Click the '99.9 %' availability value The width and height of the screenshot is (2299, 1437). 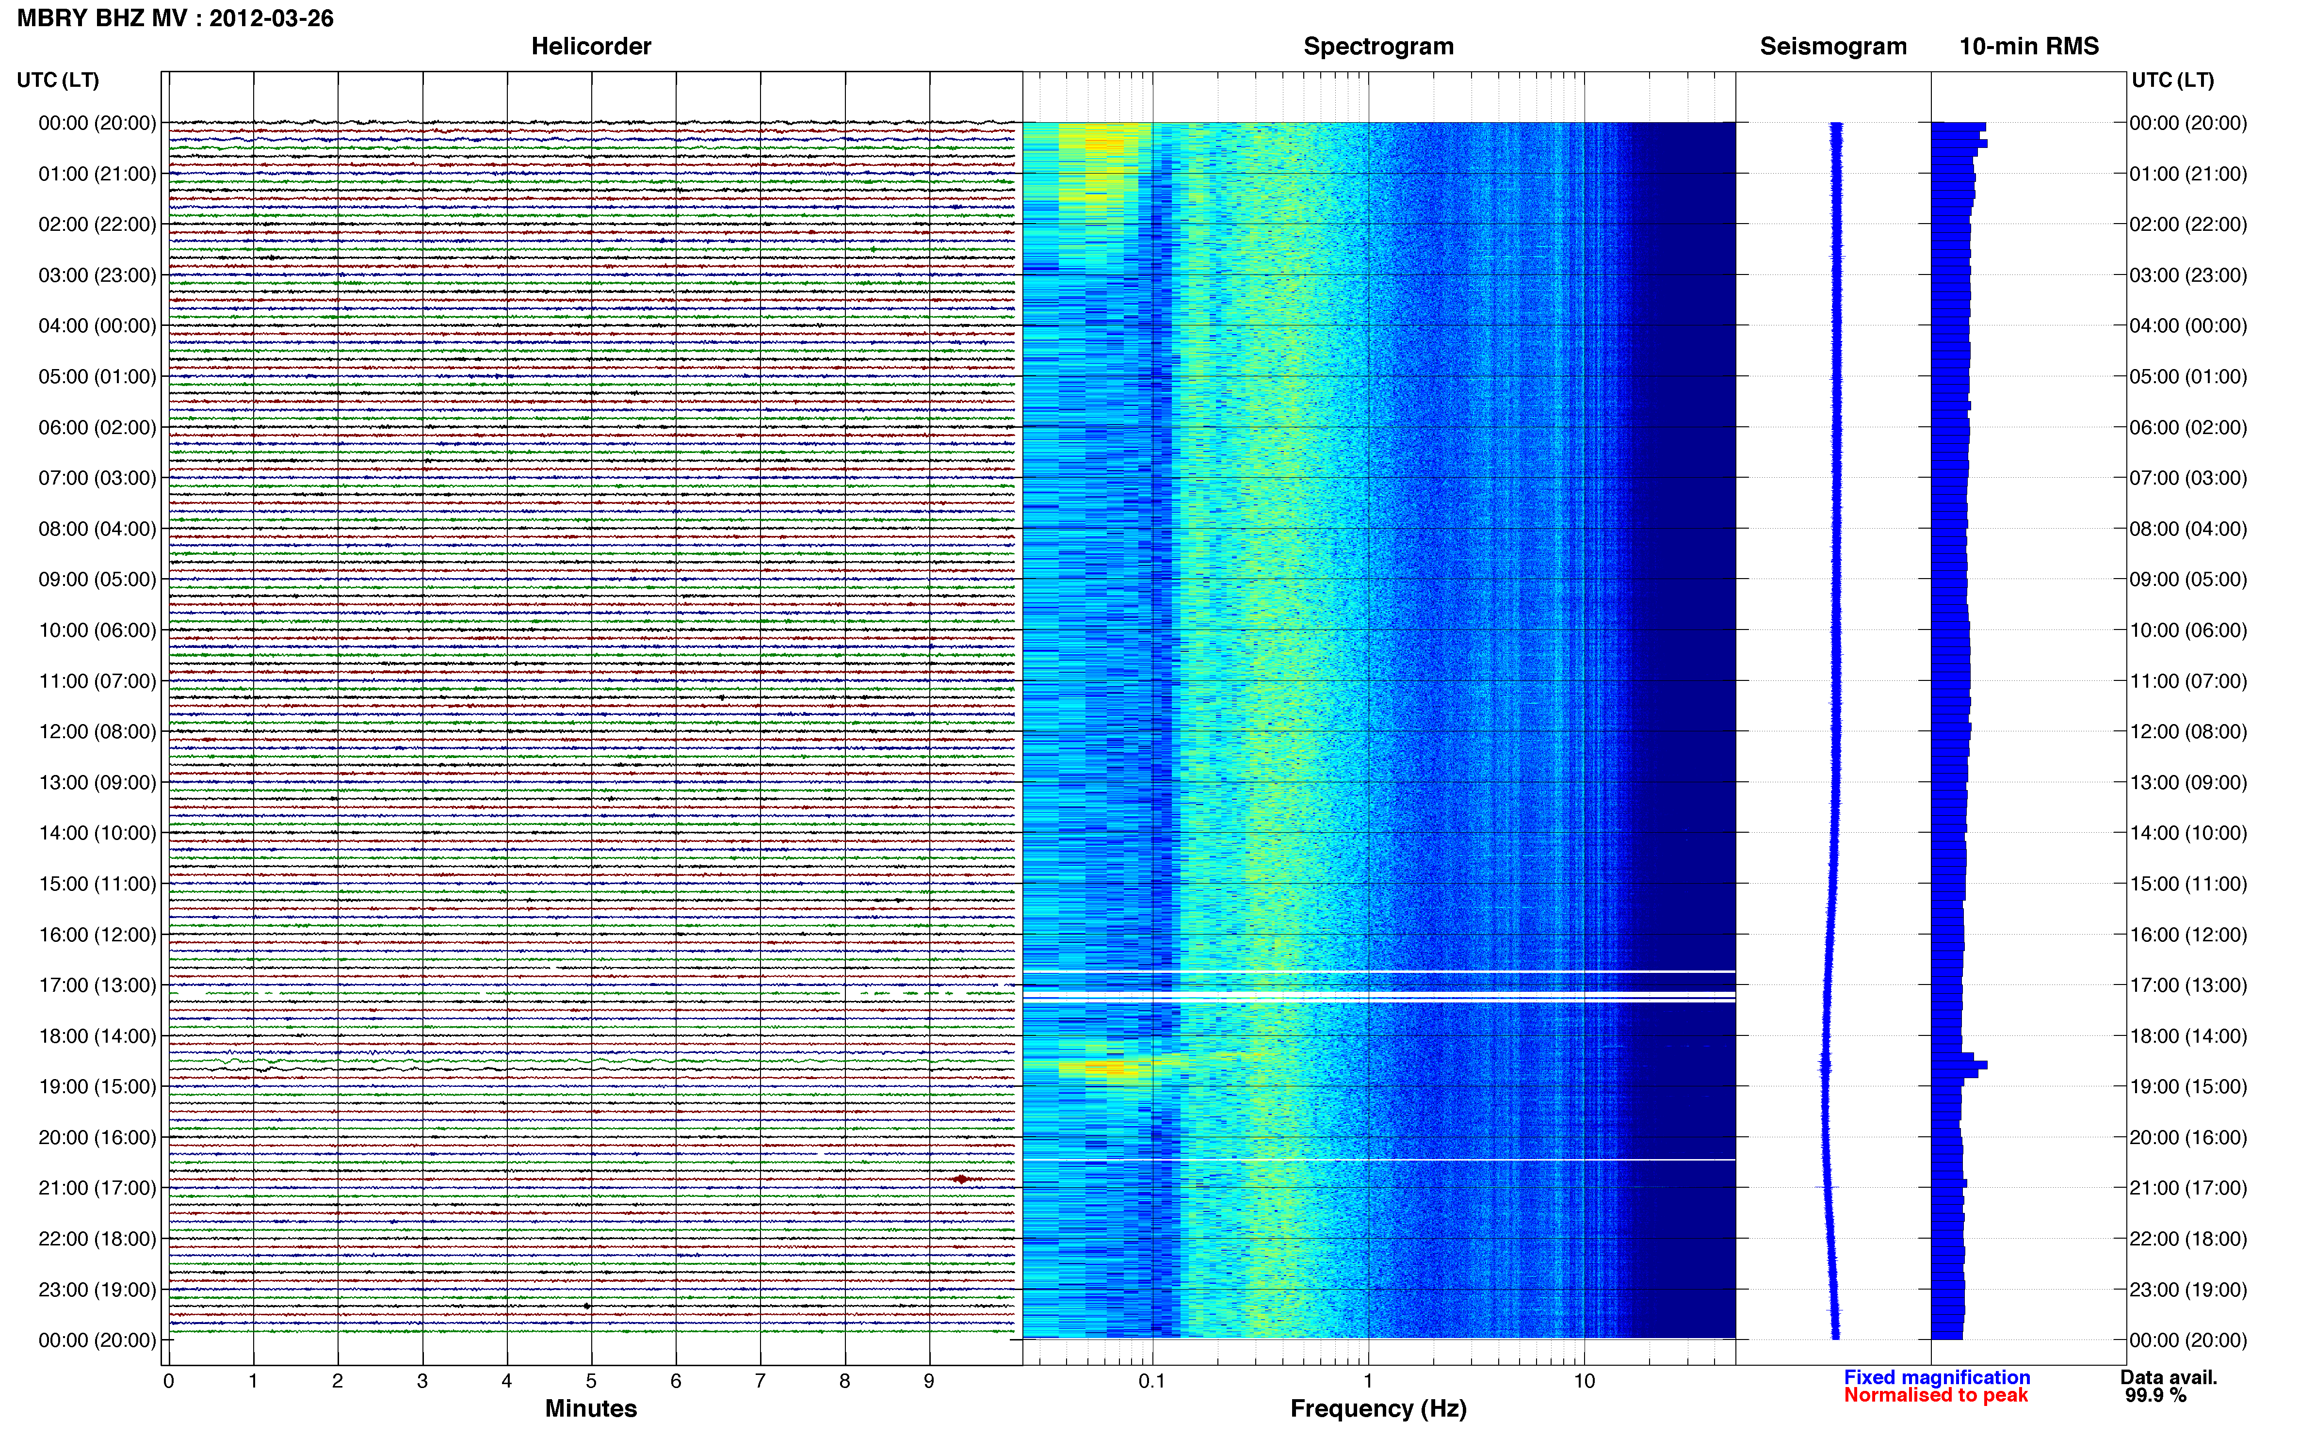pyautogui.click(x=2155, y=1395)
